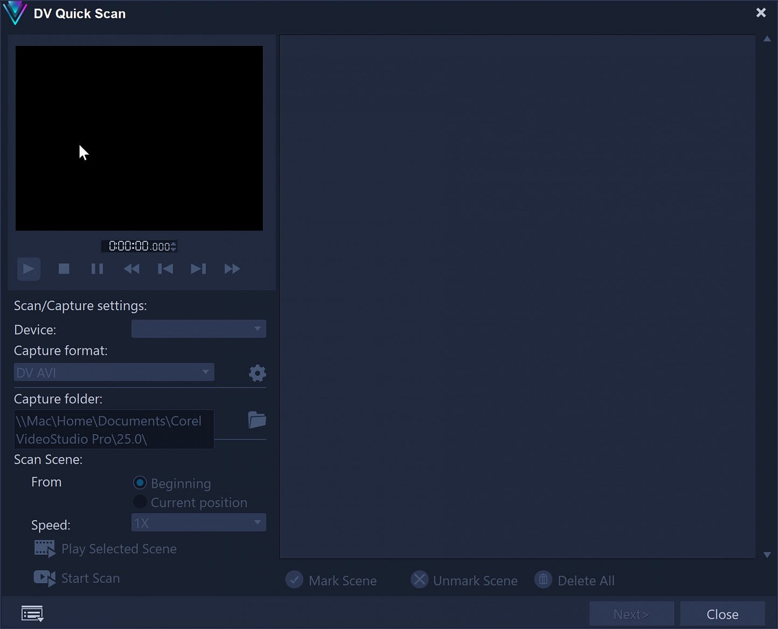Rewind the tape with the double-left arrows
This screenshot has height=629, width=778.
click(x=131, y=269)
